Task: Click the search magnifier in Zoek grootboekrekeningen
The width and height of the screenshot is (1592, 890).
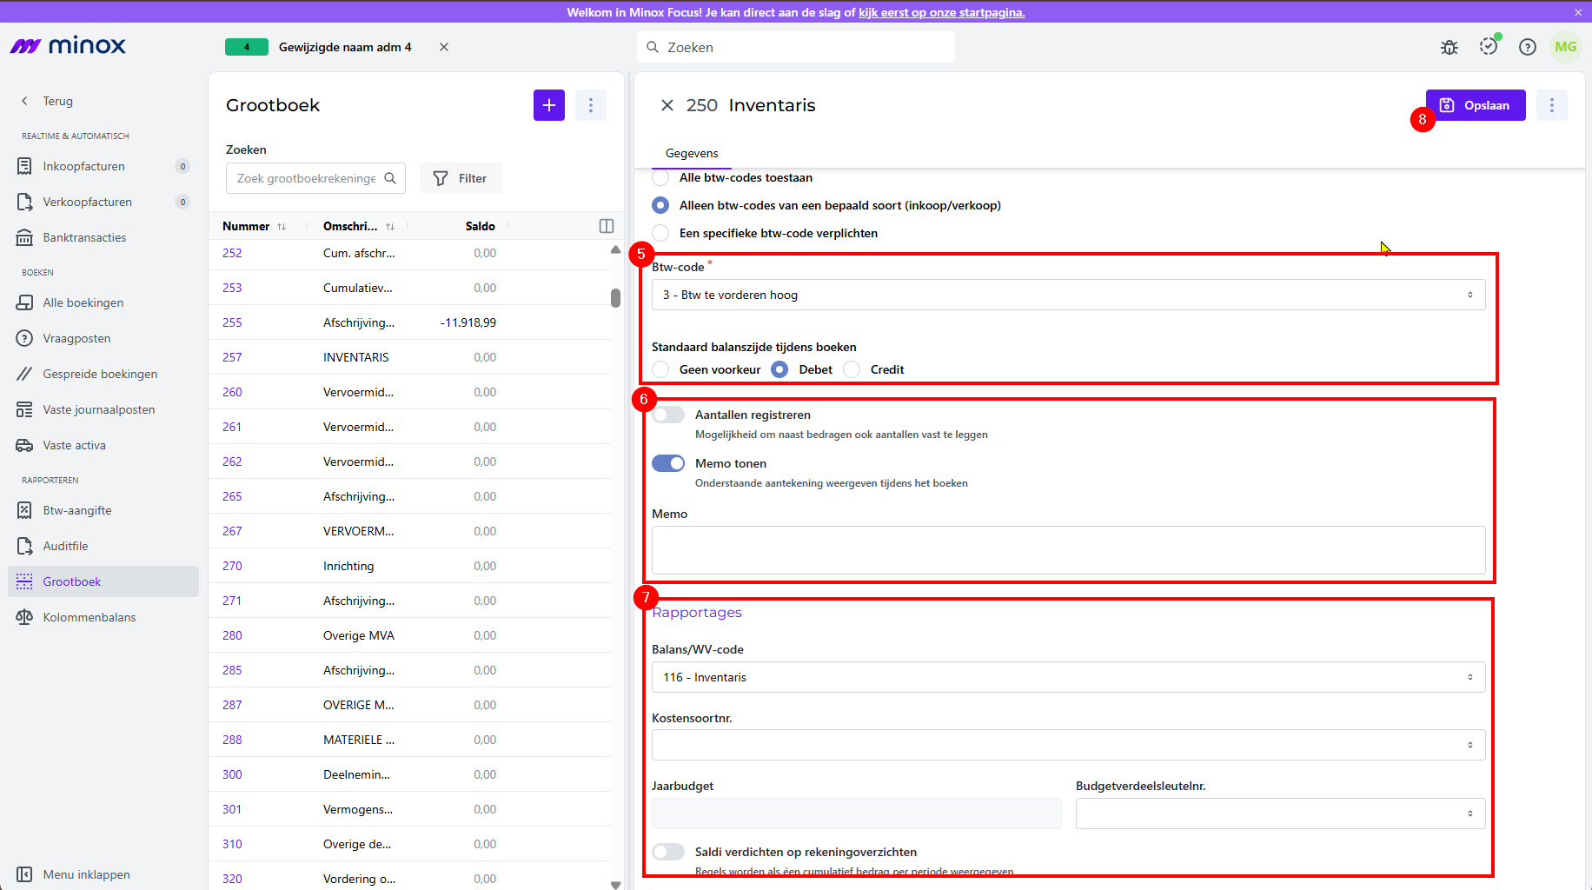Action: [390, 178]
